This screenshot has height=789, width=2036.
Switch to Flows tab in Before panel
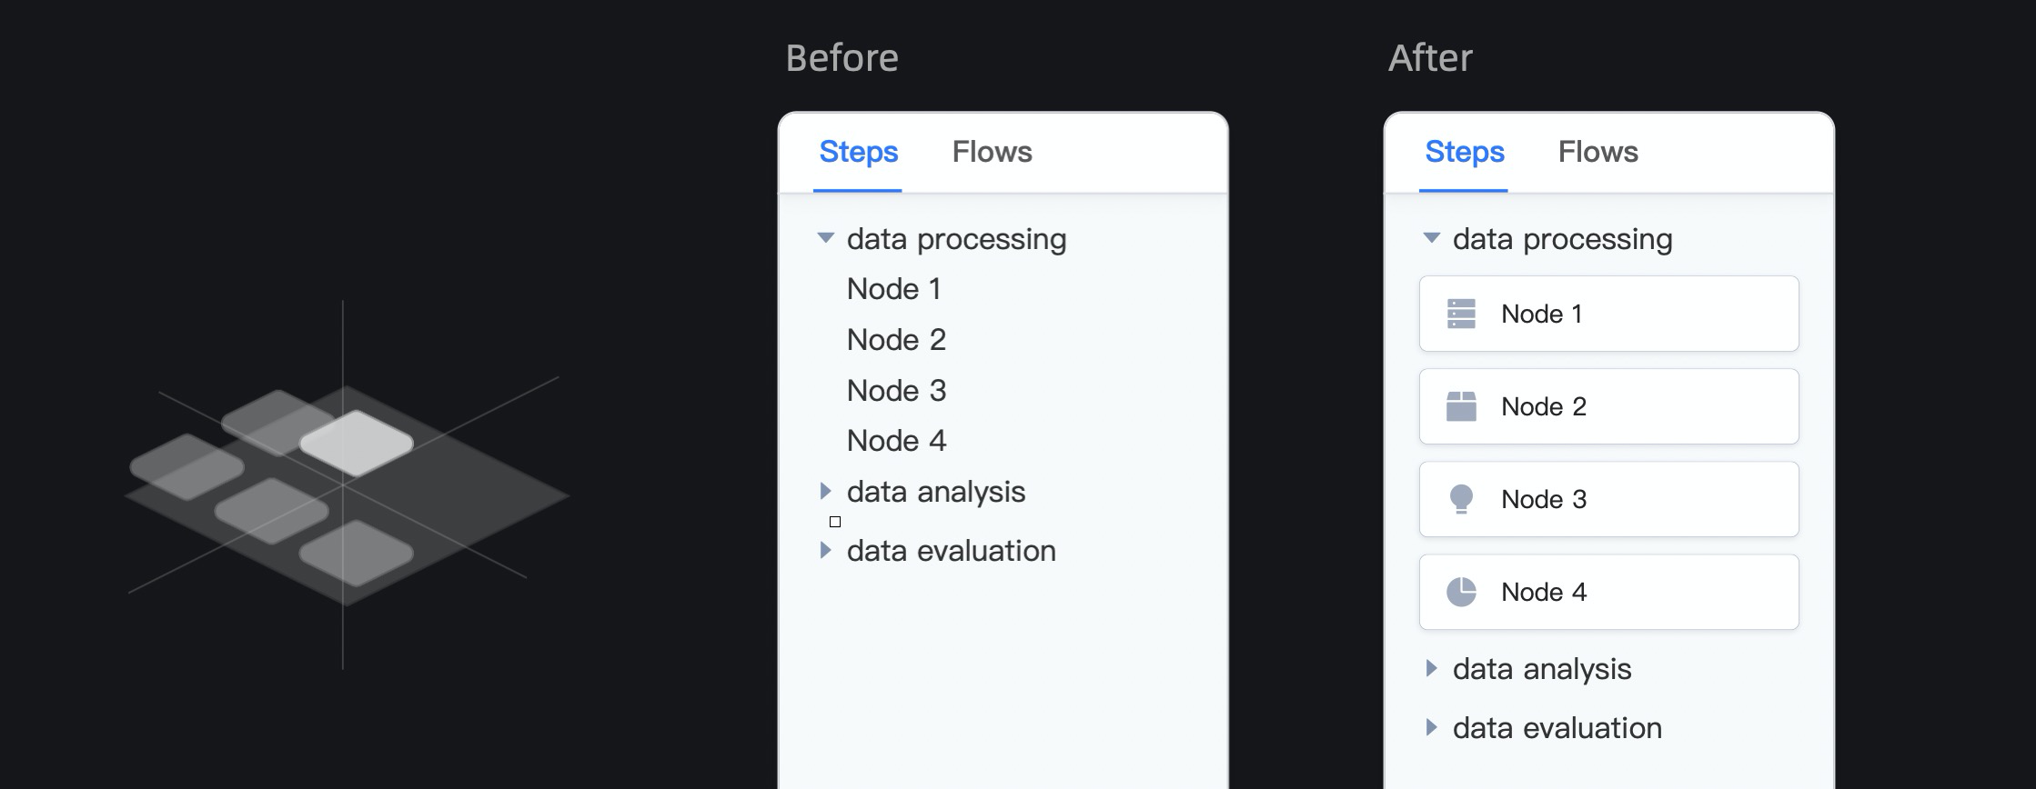(x=992, y=152)
